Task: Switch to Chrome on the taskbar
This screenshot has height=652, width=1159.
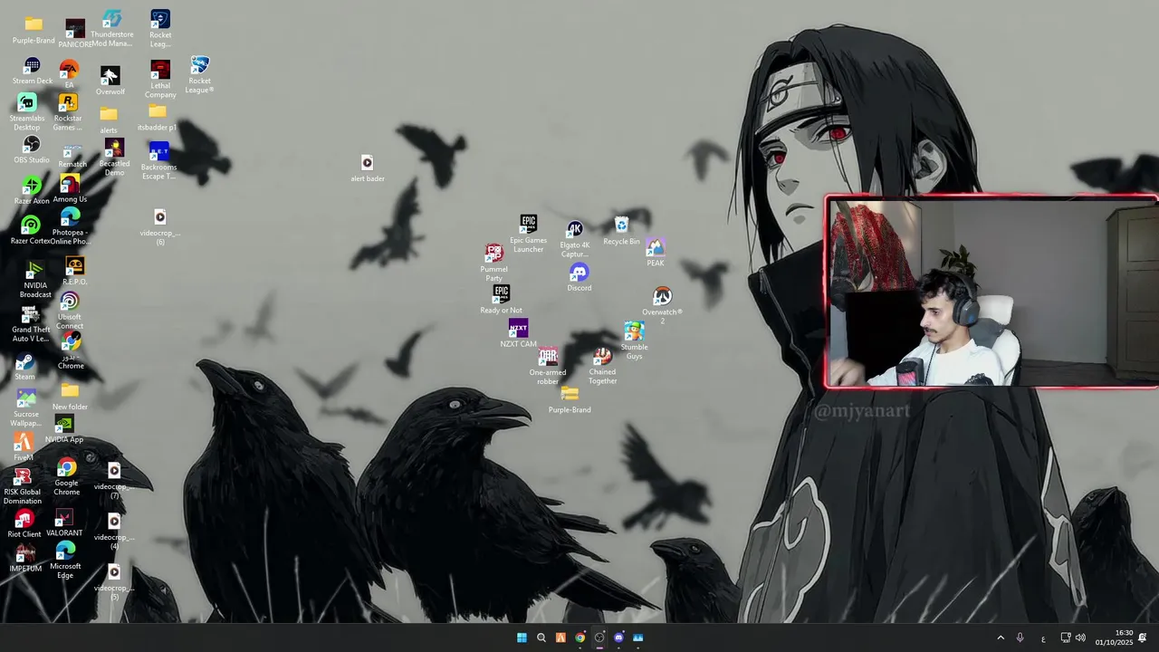Action: (579, 638)
